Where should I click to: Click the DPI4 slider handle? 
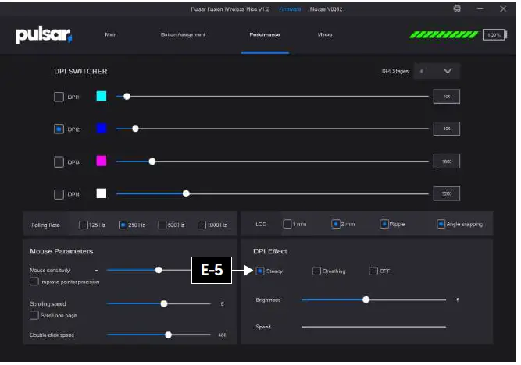click(186, 193)
